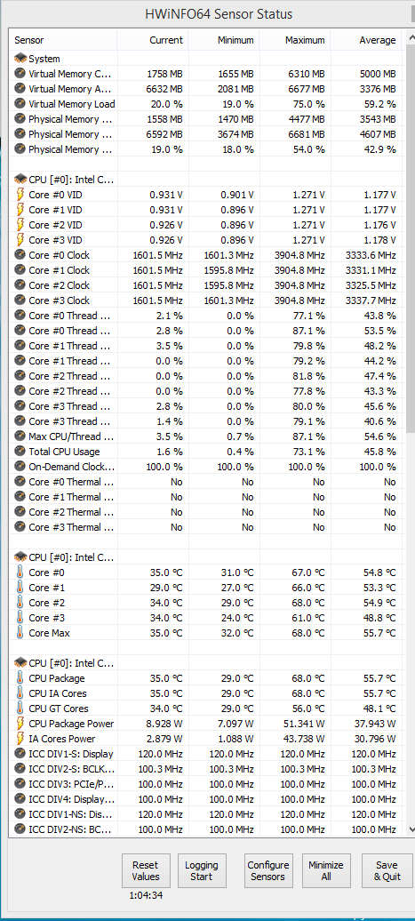415x921 pixels.
Task: Click the gauge icon beside Total CPU Usage
Action: click(20, 452)
